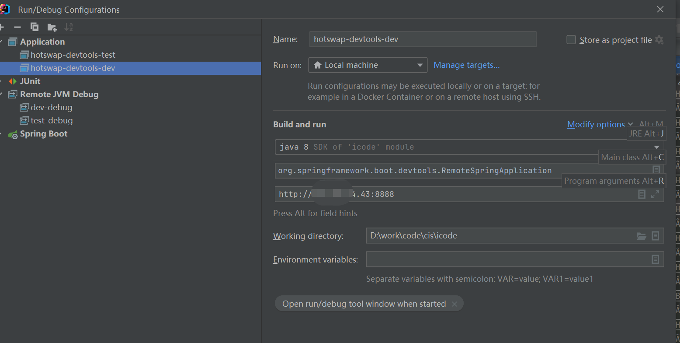Image resolution: width=680 pixels, height=343 pixels.
Task: Copy the selected configuration
Action: click(x=35, y=27)
